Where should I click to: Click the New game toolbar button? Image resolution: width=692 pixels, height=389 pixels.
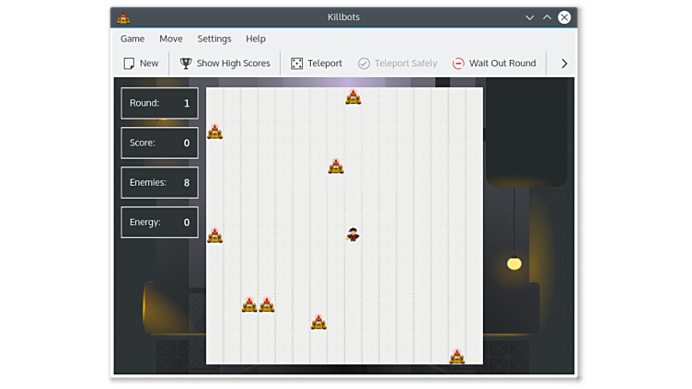click(141, 63)
